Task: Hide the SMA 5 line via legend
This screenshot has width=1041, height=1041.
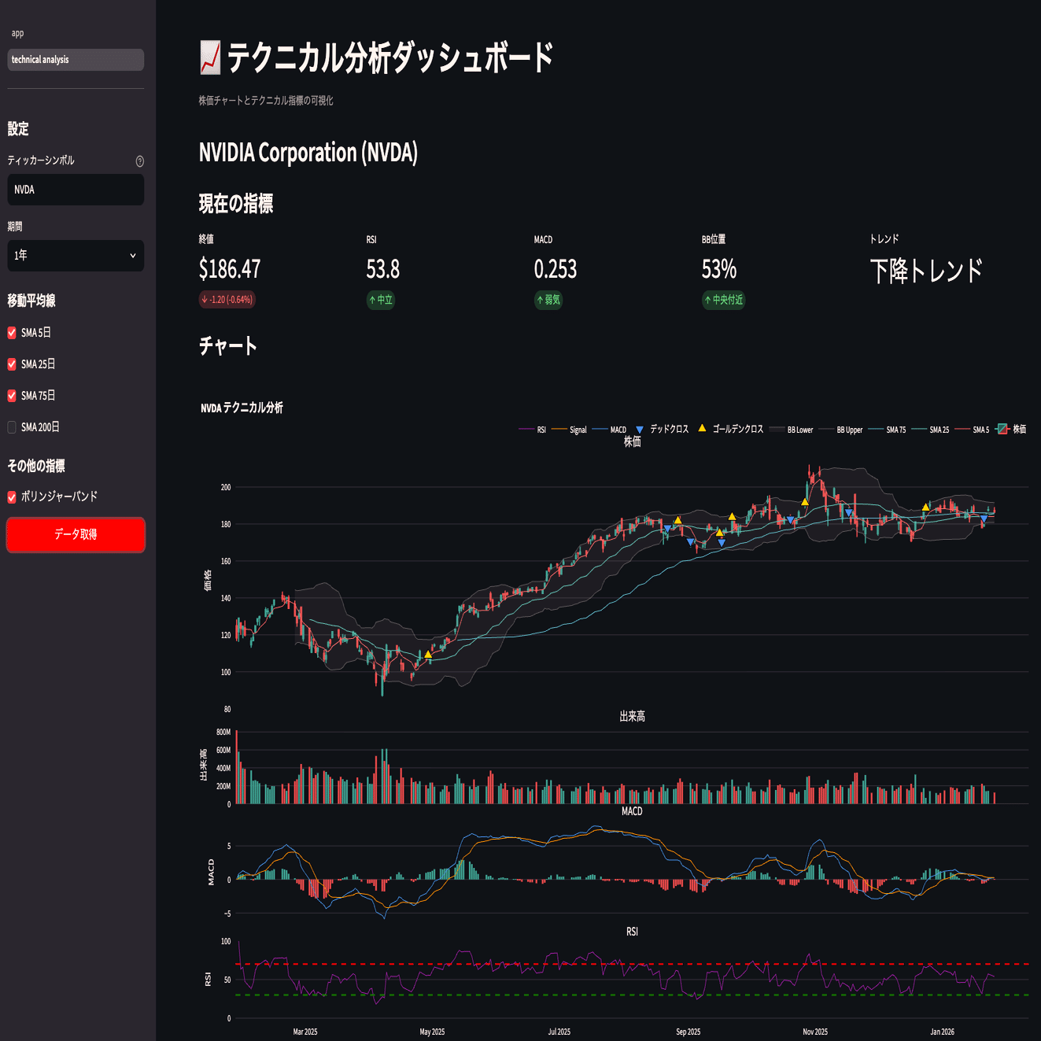Action: [x=972, y=430]
